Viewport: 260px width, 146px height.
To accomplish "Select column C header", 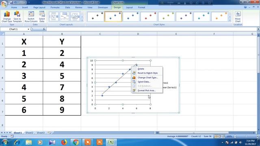I will (x=100, y=34).
